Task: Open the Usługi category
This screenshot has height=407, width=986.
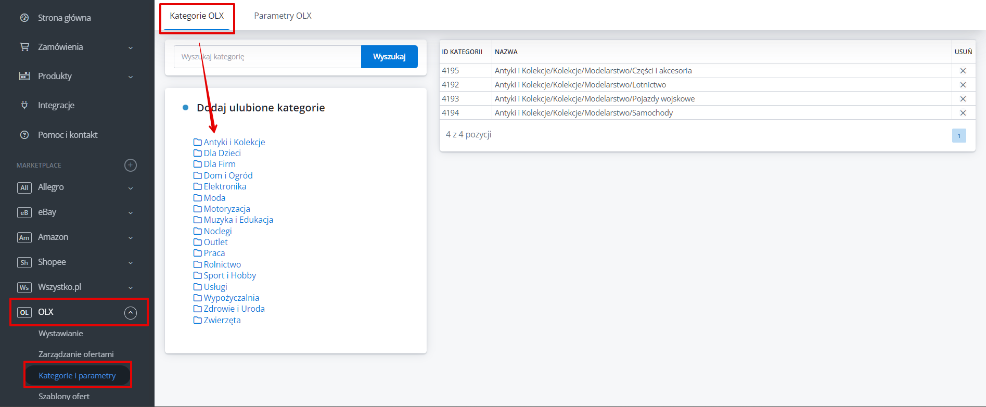Action: [215, 287]
